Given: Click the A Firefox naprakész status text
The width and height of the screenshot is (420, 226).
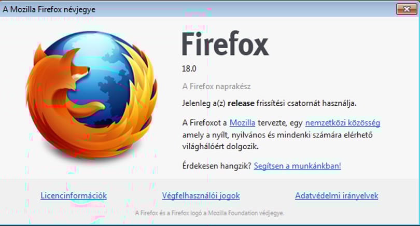Looking at the screenshot, I should coord(216,87).
